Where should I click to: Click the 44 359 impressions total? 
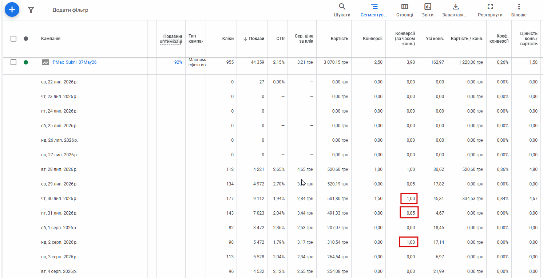pos(257,62)
